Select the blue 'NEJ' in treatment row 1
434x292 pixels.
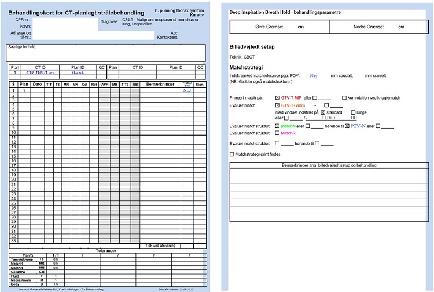click(x=187, y=90)
